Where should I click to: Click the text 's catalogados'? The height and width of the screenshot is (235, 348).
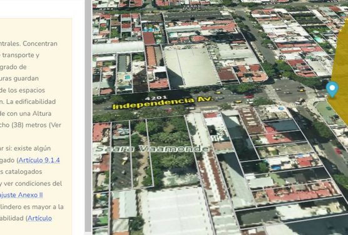[x=21, y=172]
